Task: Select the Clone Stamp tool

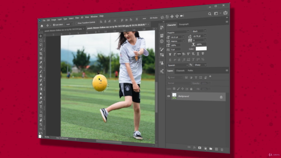Action: pos(41,76)
